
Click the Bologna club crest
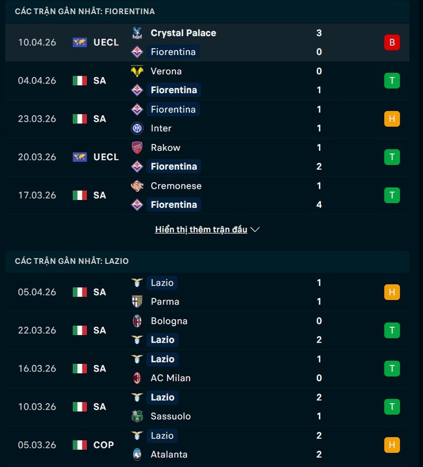[x=136, y=321]
